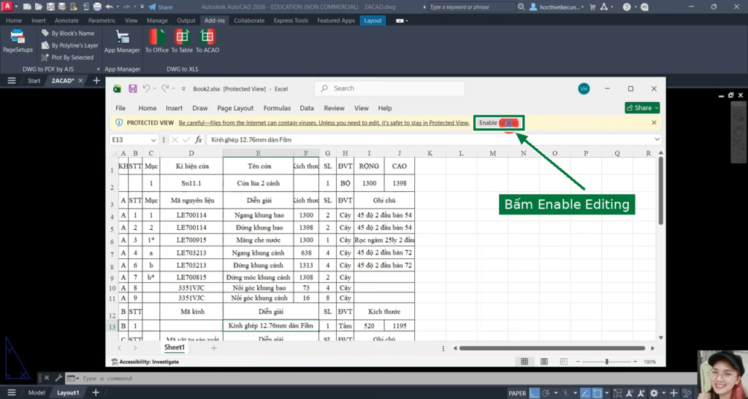
Task: Click the command line wrench customize icon
Action: 58,378
